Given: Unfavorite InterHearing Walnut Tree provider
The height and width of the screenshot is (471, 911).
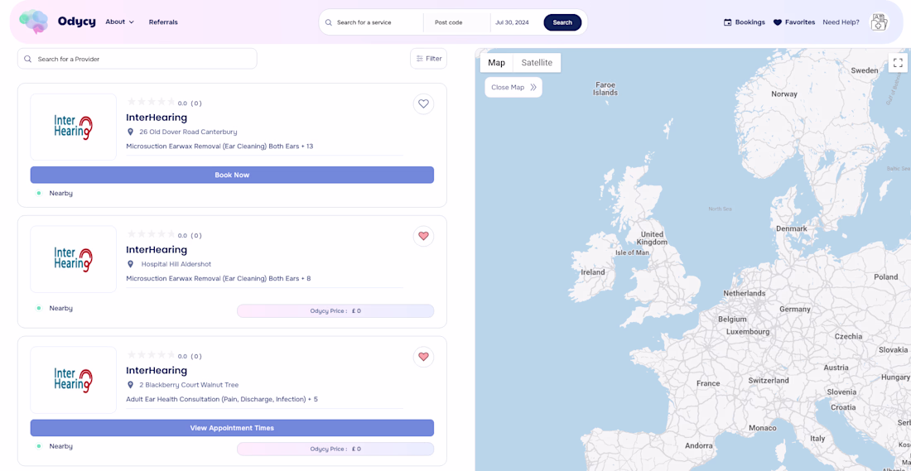Looking at the screenshot, I should pyautogui.click(x=423, y=357).
